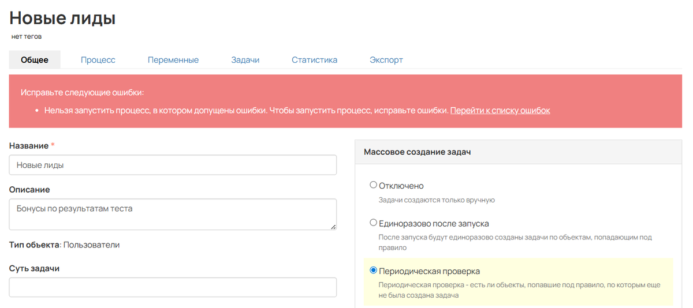
Task: Click the Задачи создаются только вручную hint
Action: coord(437,200)
